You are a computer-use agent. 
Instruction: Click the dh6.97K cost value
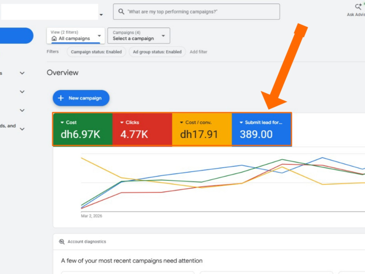(x=81, y=134)
